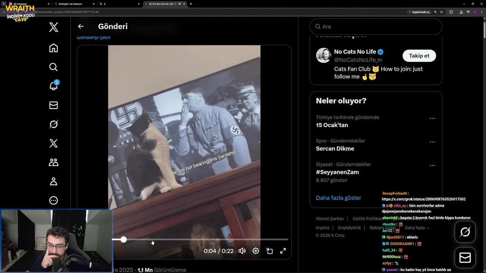Open floating Messages button at the bottom right
486x273 pixels.
point(465,258)
